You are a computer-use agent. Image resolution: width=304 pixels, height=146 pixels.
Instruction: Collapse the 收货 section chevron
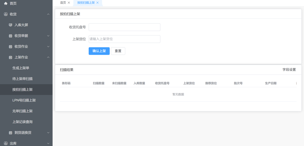(x=48, y=14)
